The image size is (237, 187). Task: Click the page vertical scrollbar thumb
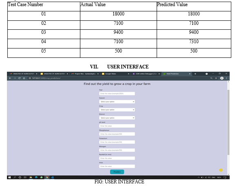pyautogui.click(x=228, y=122)
